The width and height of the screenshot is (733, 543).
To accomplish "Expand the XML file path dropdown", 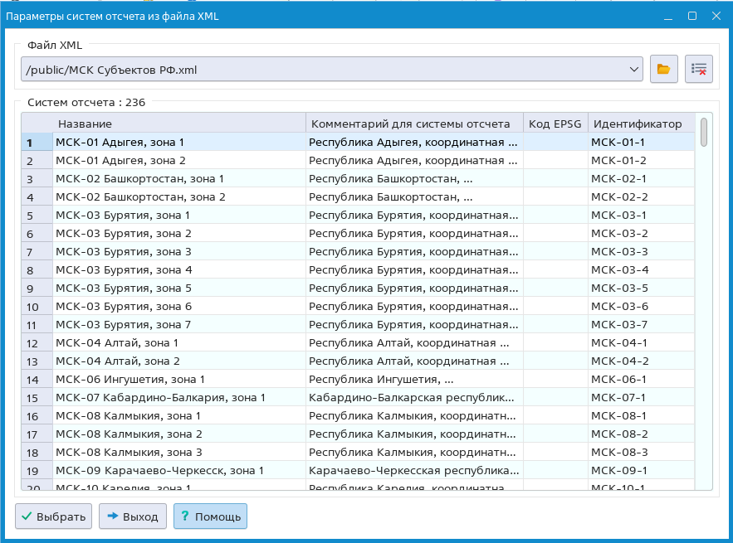I will pos(635,70).
